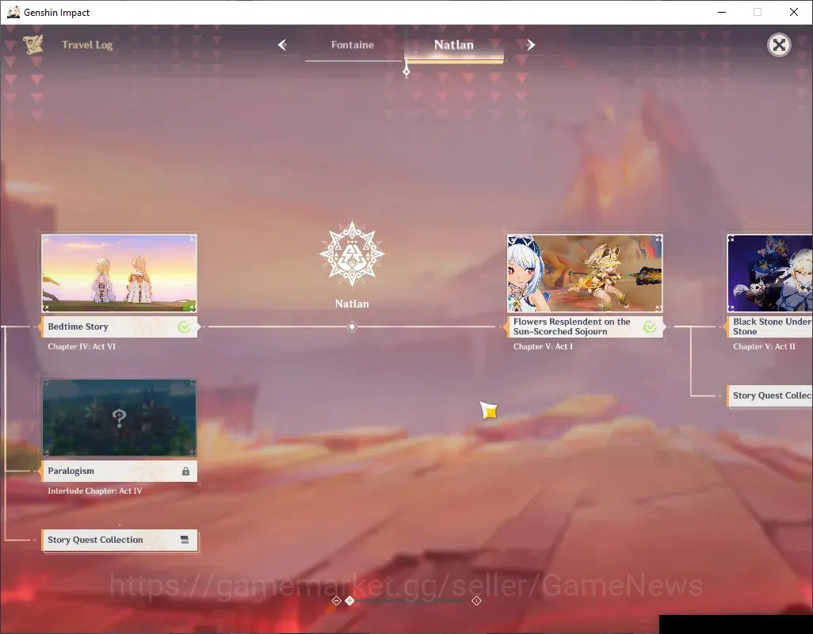Click the bottom slider left end diamond
Image resolution: width=813 pixels, height=634 pixels.
(x=337, y=601)
